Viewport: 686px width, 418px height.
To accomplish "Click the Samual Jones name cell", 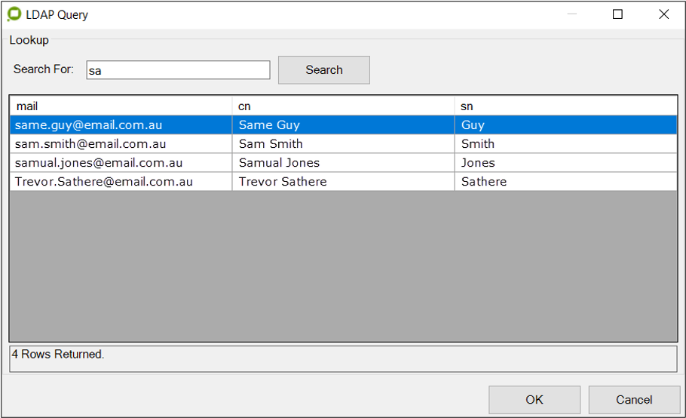I will point(279,163).
